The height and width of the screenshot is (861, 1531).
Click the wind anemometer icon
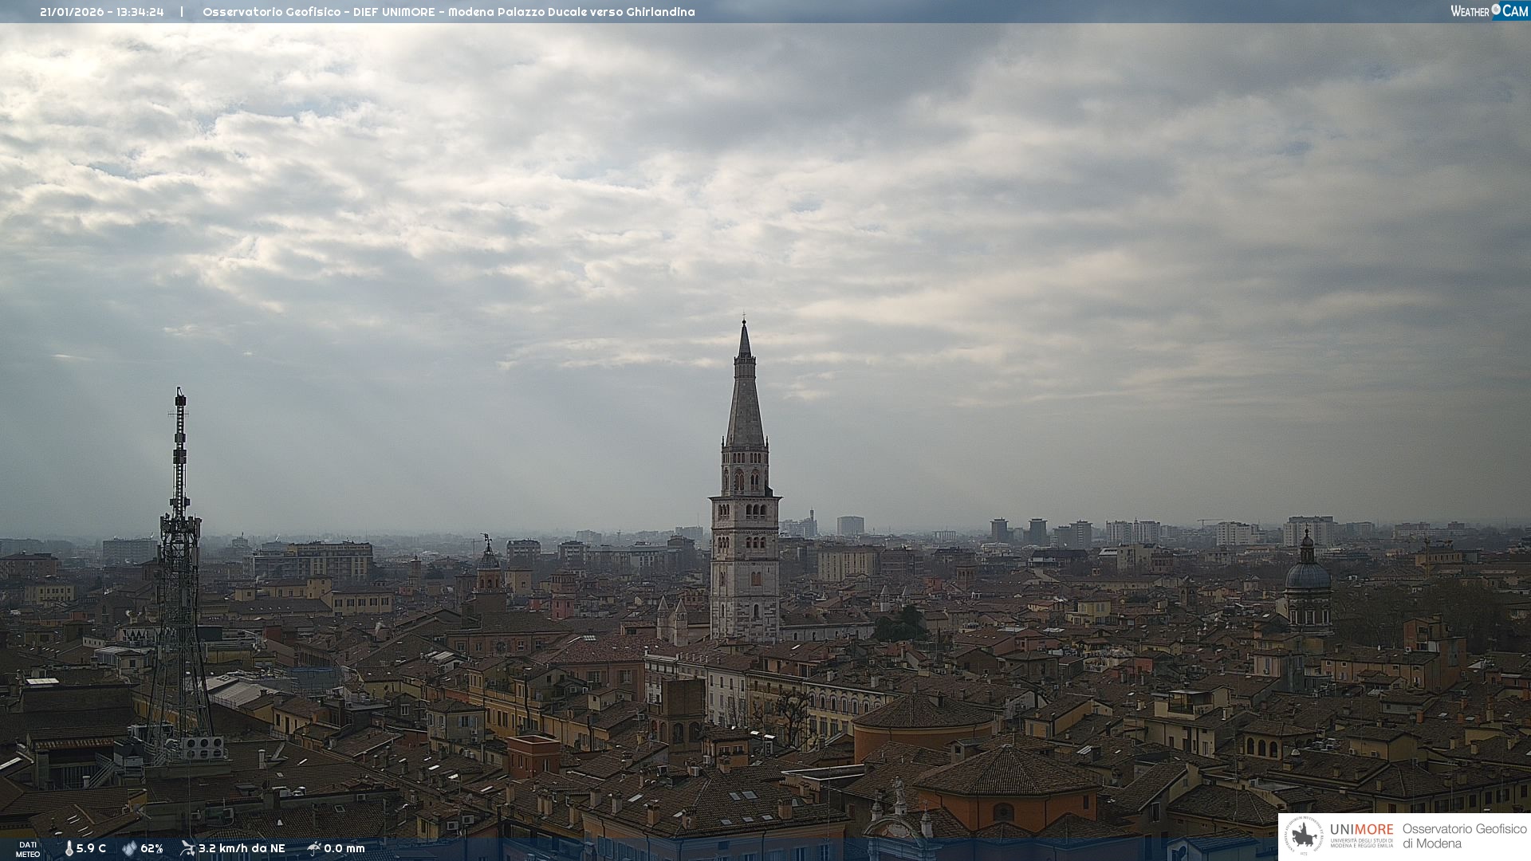[187, 848]
